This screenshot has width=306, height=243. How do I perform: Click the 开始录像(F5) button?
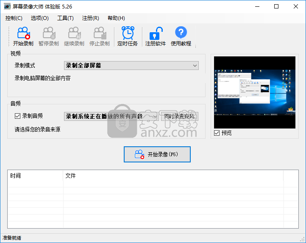click(x=157, y=154)
